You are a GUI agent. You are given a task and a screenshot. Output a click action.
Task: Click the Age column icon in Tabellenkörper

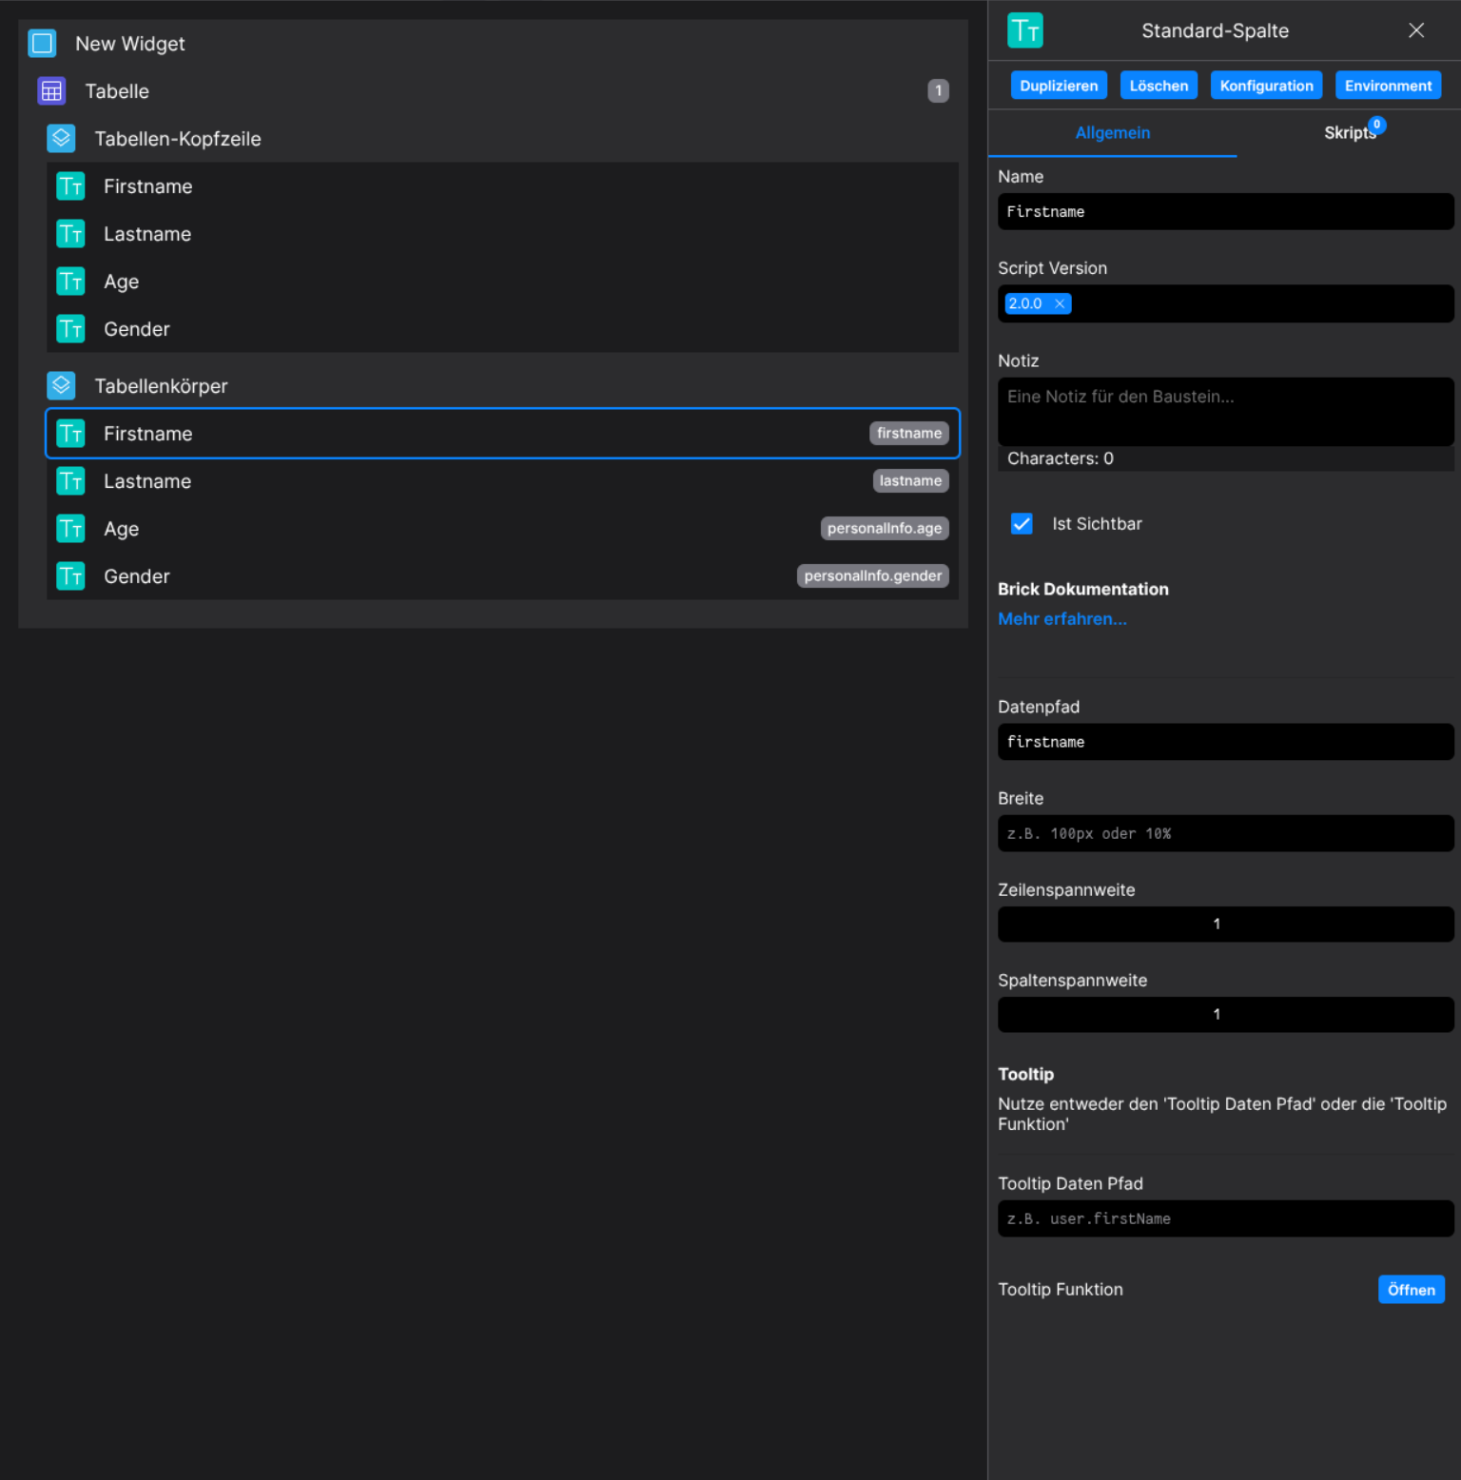pos(70,528)
